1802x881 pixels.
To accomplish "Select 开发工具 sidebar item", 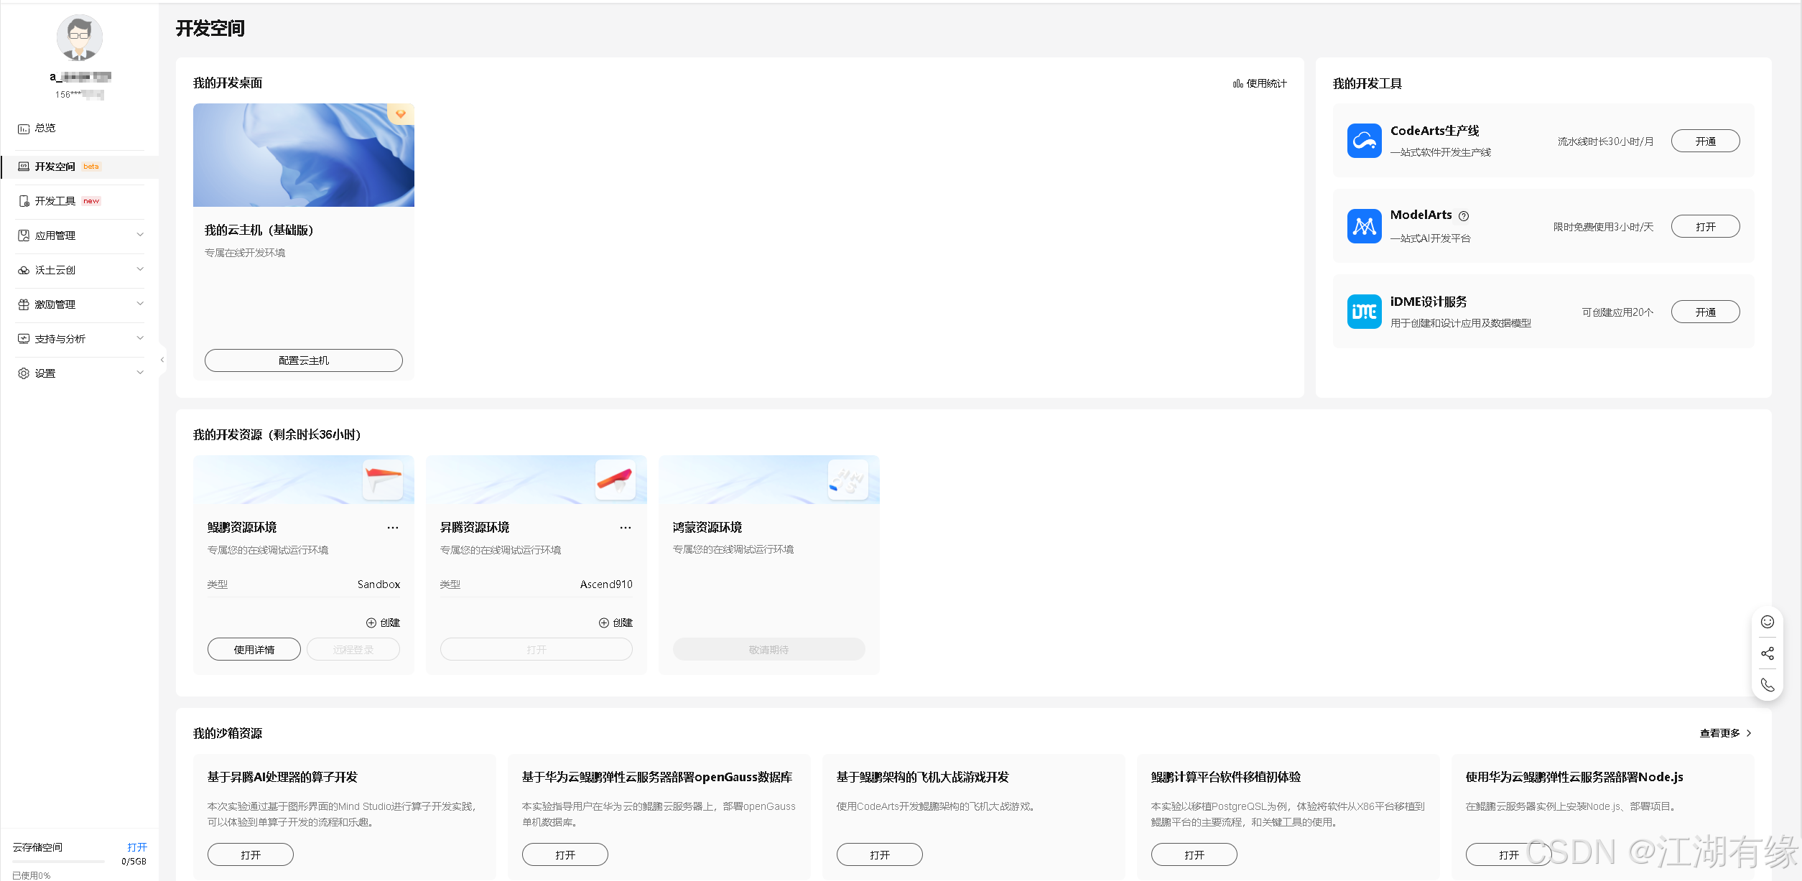I will click(55, 201).
